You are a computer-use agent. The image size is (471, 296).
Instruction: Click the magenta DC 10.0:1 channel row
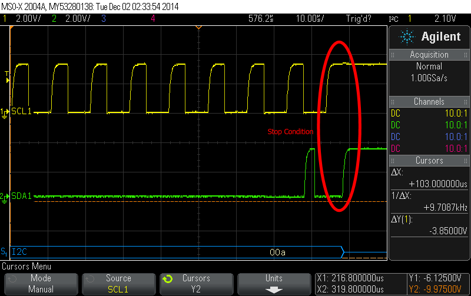click(429, 148)
